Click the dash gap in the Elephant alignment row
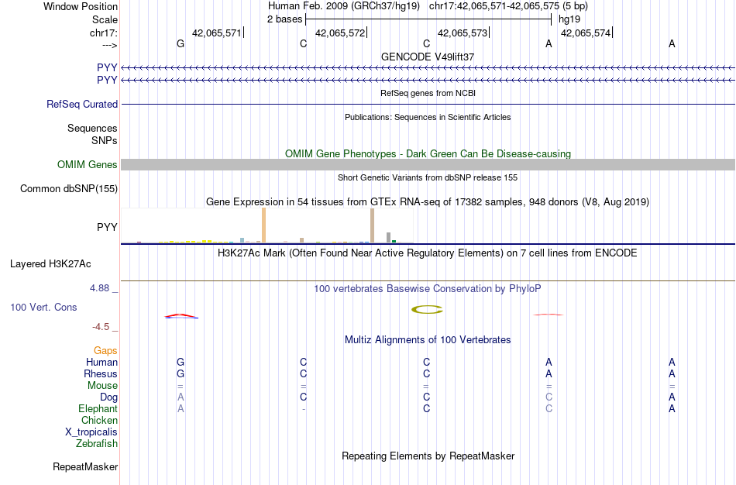Screen dimensions: 736x485 304,409
